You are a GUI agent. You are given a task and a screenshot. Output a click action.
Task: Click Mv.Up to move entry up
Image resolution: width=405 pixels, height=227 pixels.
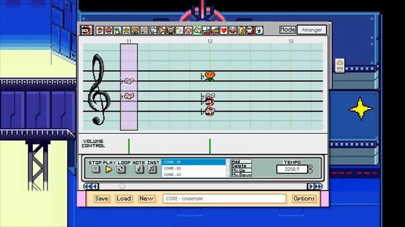241,170
